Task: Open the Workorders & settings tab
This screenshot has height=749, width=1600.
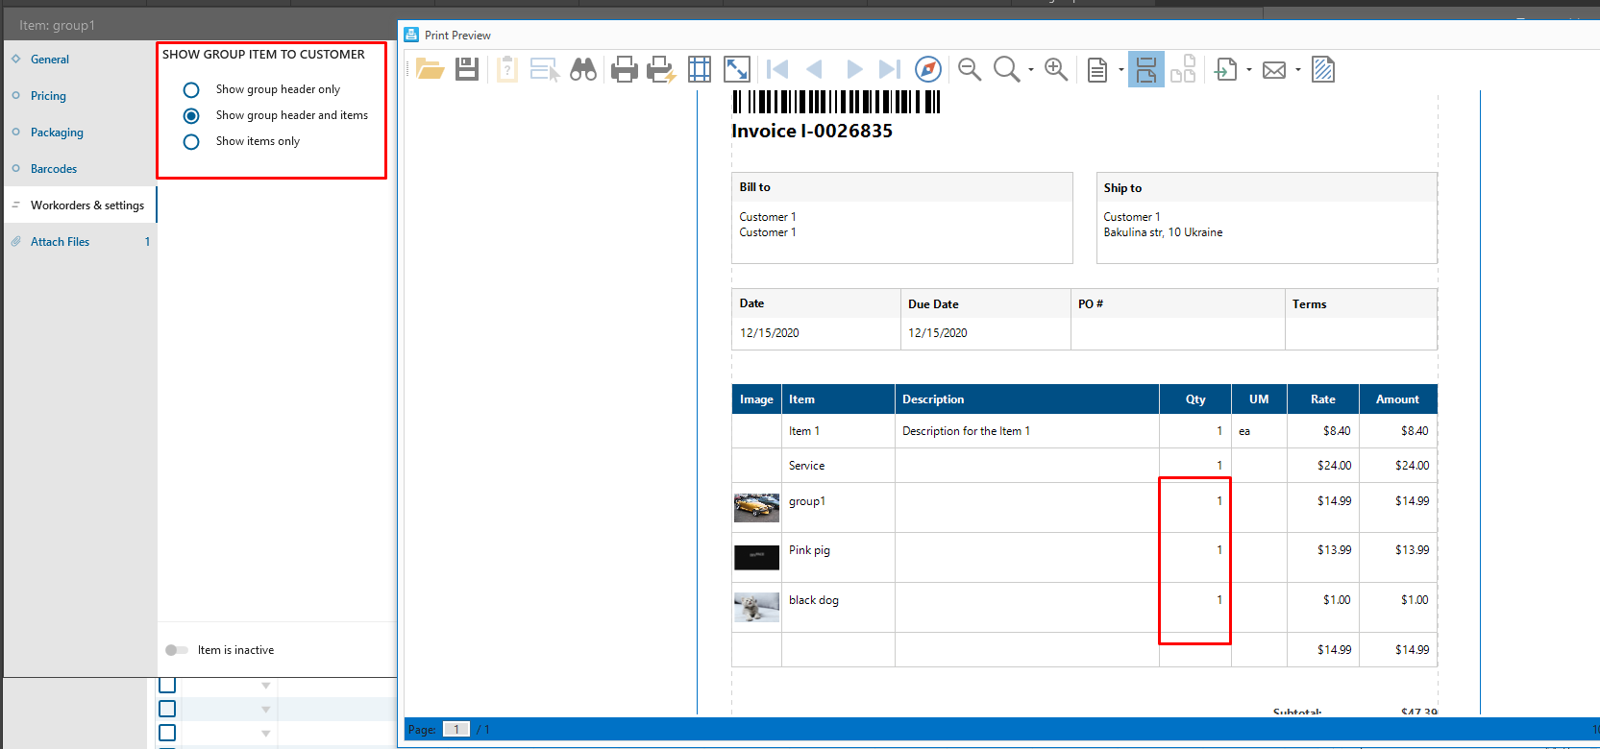Action: [81, 205]
